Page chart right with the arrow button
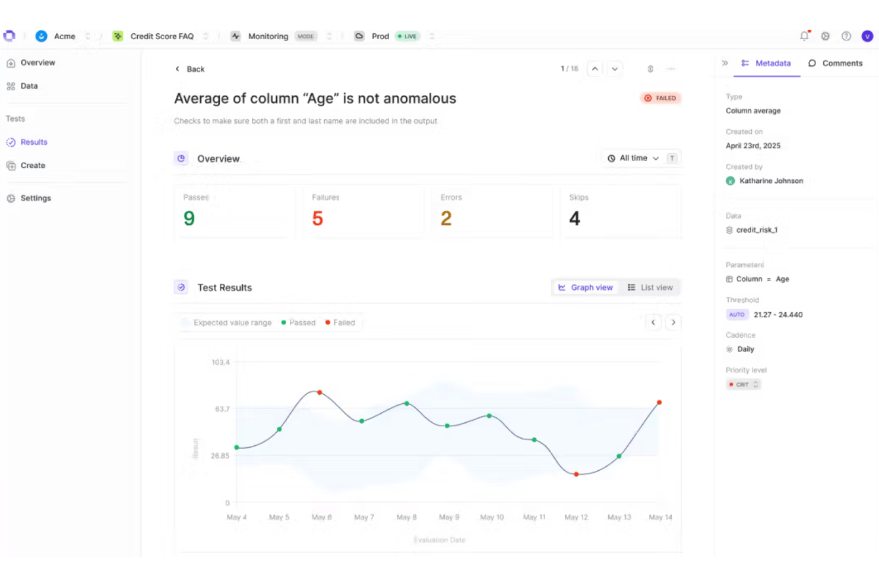 pyautogui.click(x=673, y=322)
